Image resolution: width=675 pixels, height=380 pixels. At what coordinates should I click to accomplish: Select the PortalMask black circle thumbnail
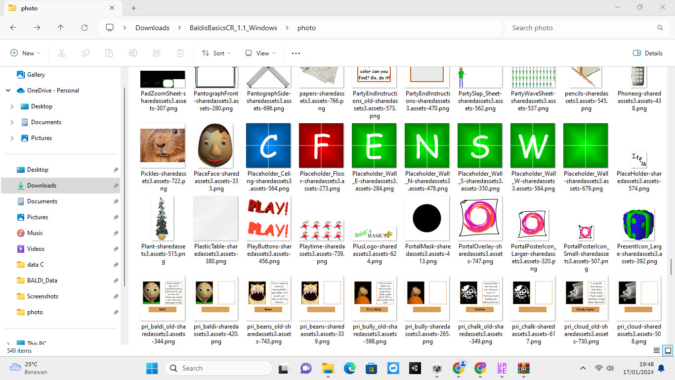point(427,218)
